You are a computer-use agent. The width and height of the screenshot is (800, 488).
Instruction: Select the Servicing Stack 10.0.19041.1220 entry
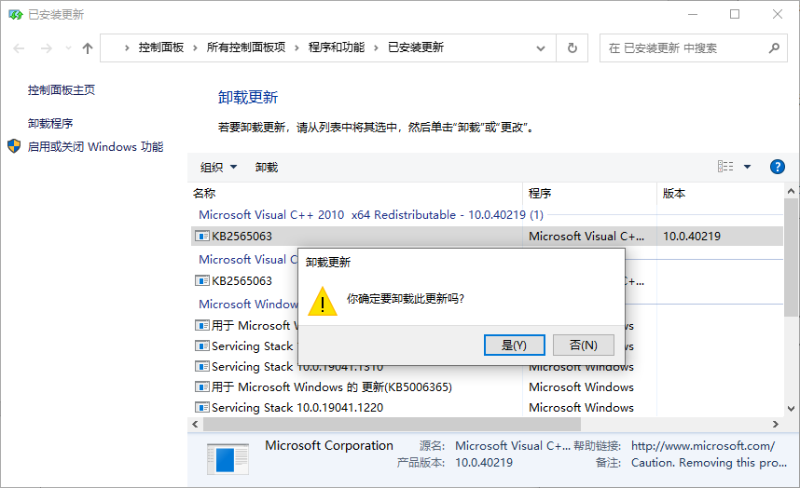tap(297, 407)
